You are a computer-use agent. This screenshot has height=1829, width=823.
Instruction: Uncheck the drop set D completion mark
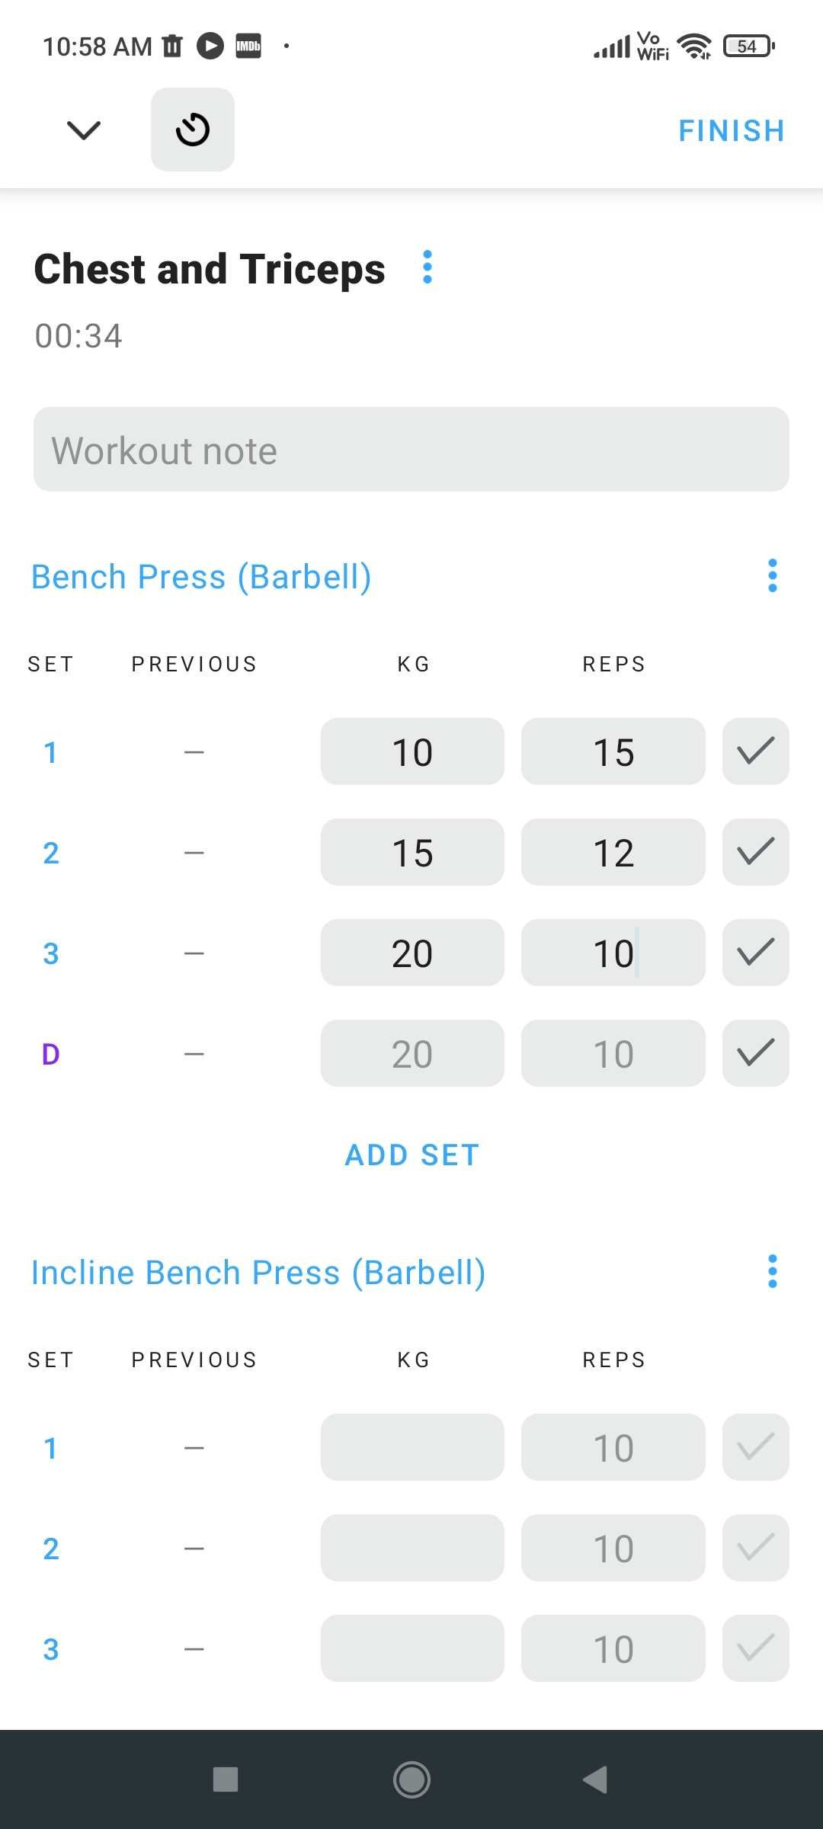[754, 1053]
